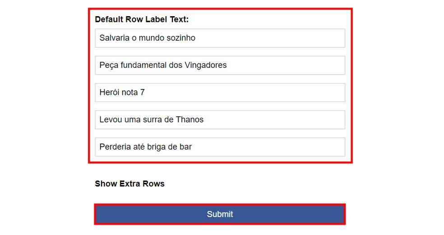Edit the row label mentioning Thanos
The width and height of the screenshot is (444, 235).
coord(220,120)
